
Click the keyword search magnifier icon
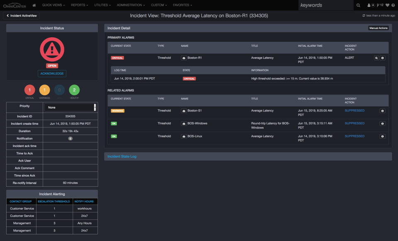pyautogui.click(x=358, y=5)
